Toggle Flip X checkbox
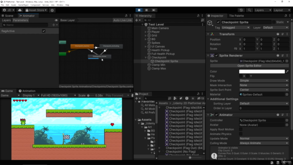The height and width of the screenshot is (165, 293). (241, 76)
